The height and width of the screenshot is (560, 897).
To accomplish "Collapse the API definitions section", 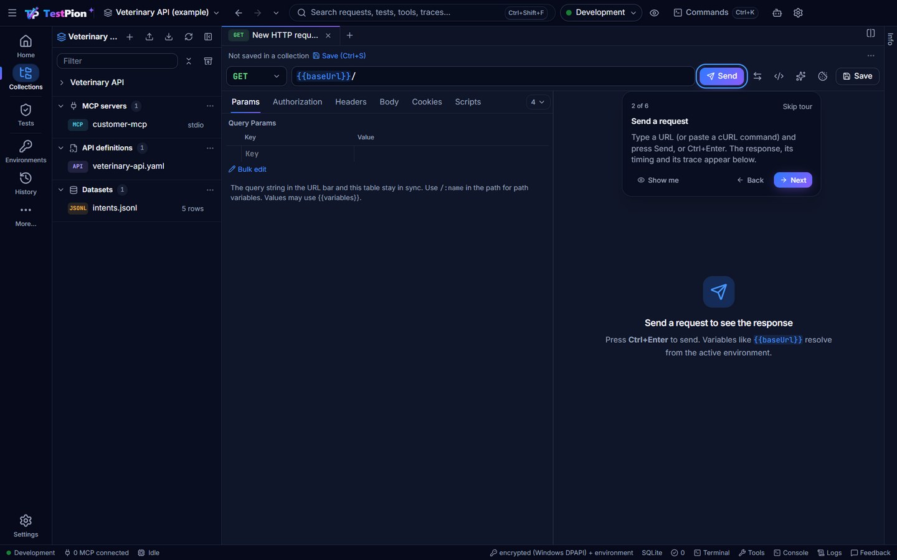I will 60,148.
